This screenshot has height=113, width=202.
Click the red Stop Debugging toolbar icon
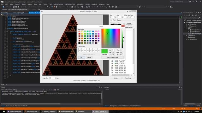click(54, 7)
